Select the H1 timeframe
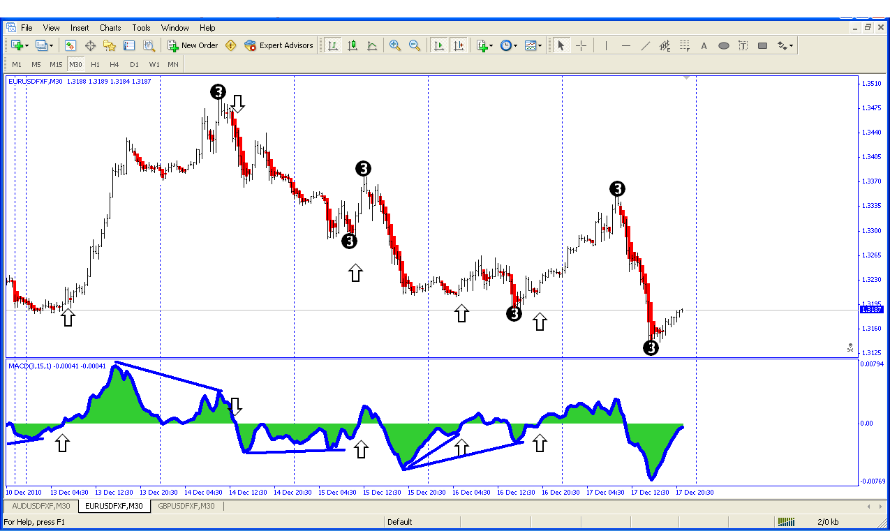Screen dimensions: 890x531 click(x=95, y=64)
